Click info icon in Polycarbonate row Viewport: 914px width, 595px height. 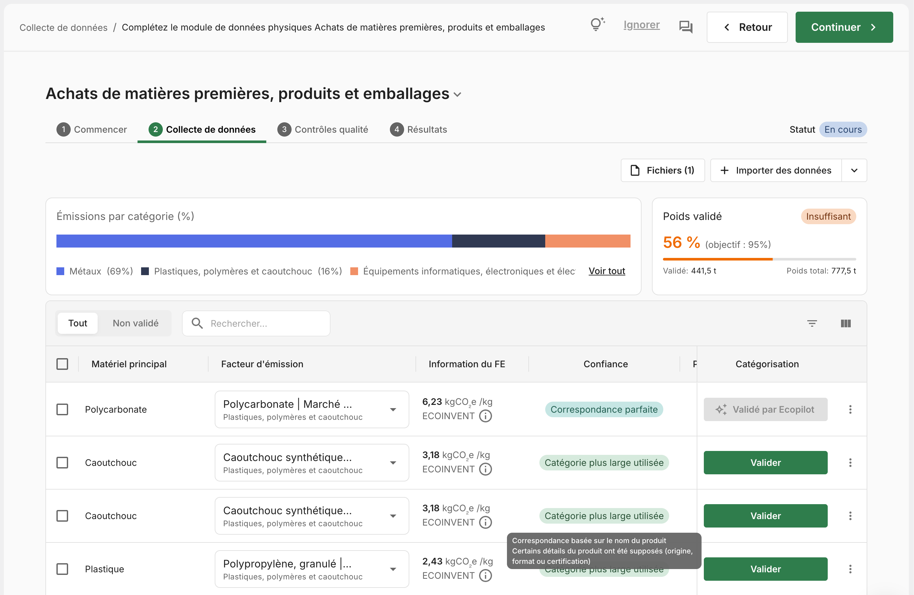pos(486,416)
